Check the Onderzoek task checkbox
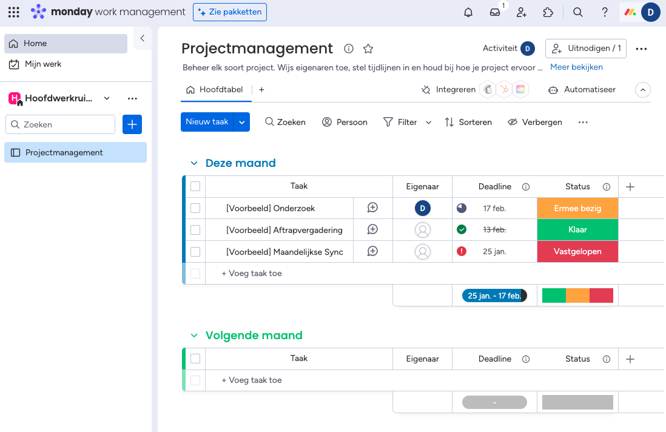The image size is (666, 432). click(195, 208)
